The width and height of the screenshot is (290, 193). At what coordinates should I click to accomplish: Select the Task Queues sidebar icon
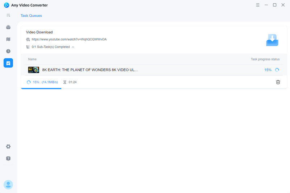pyautogui.click(x=8, y=63)
